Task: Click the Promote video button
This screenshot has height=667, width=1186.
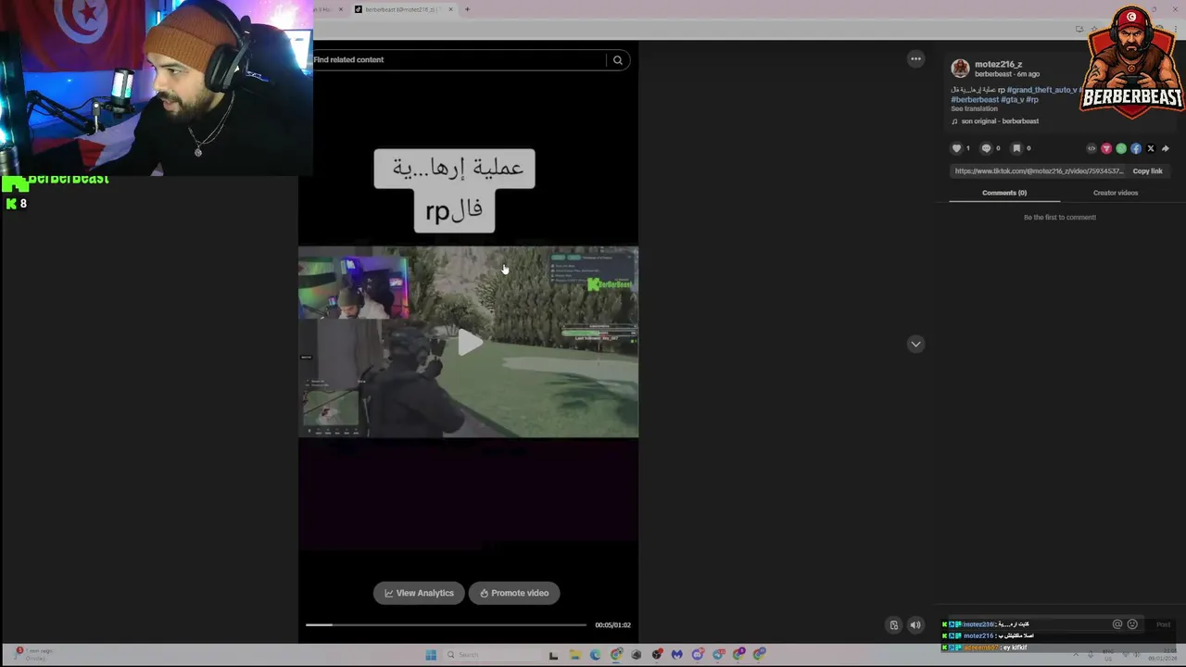Action: [x=514, y=593]
